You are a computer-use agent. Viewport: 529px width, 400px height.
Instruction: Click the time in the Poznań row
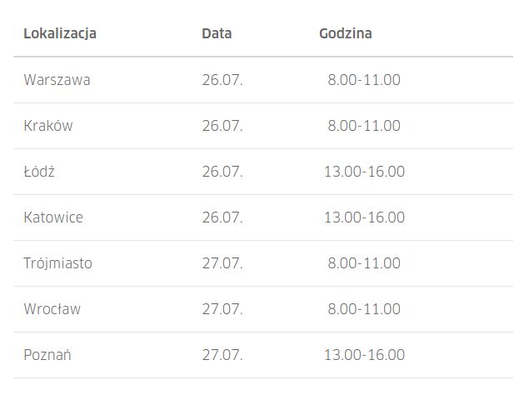(x=364, y=355)
